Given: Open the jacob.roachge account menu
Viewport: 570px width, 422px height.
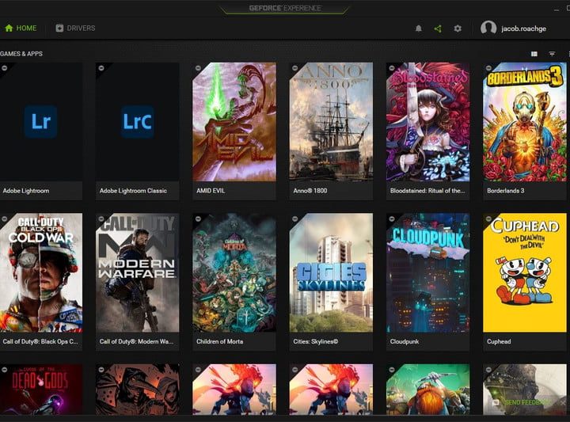Looking at the screenshot, I should (513, 28).
